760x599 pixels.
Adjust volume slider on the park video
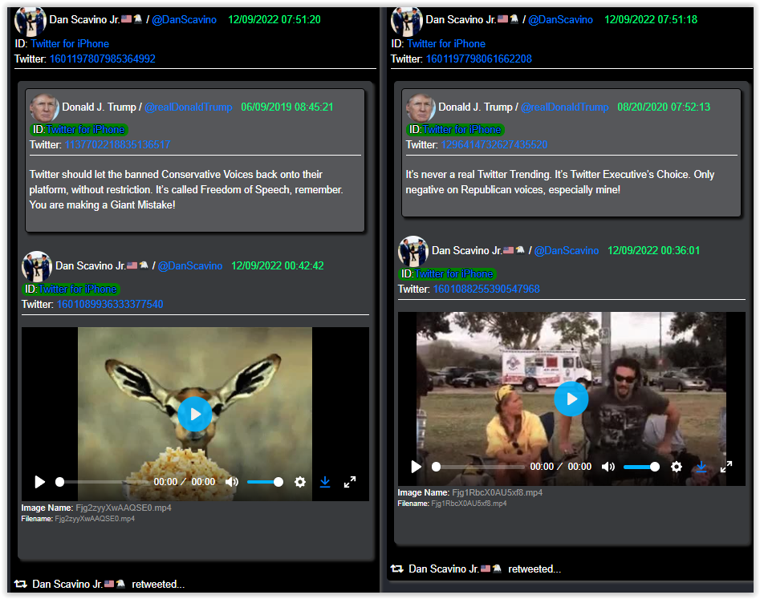641,467
